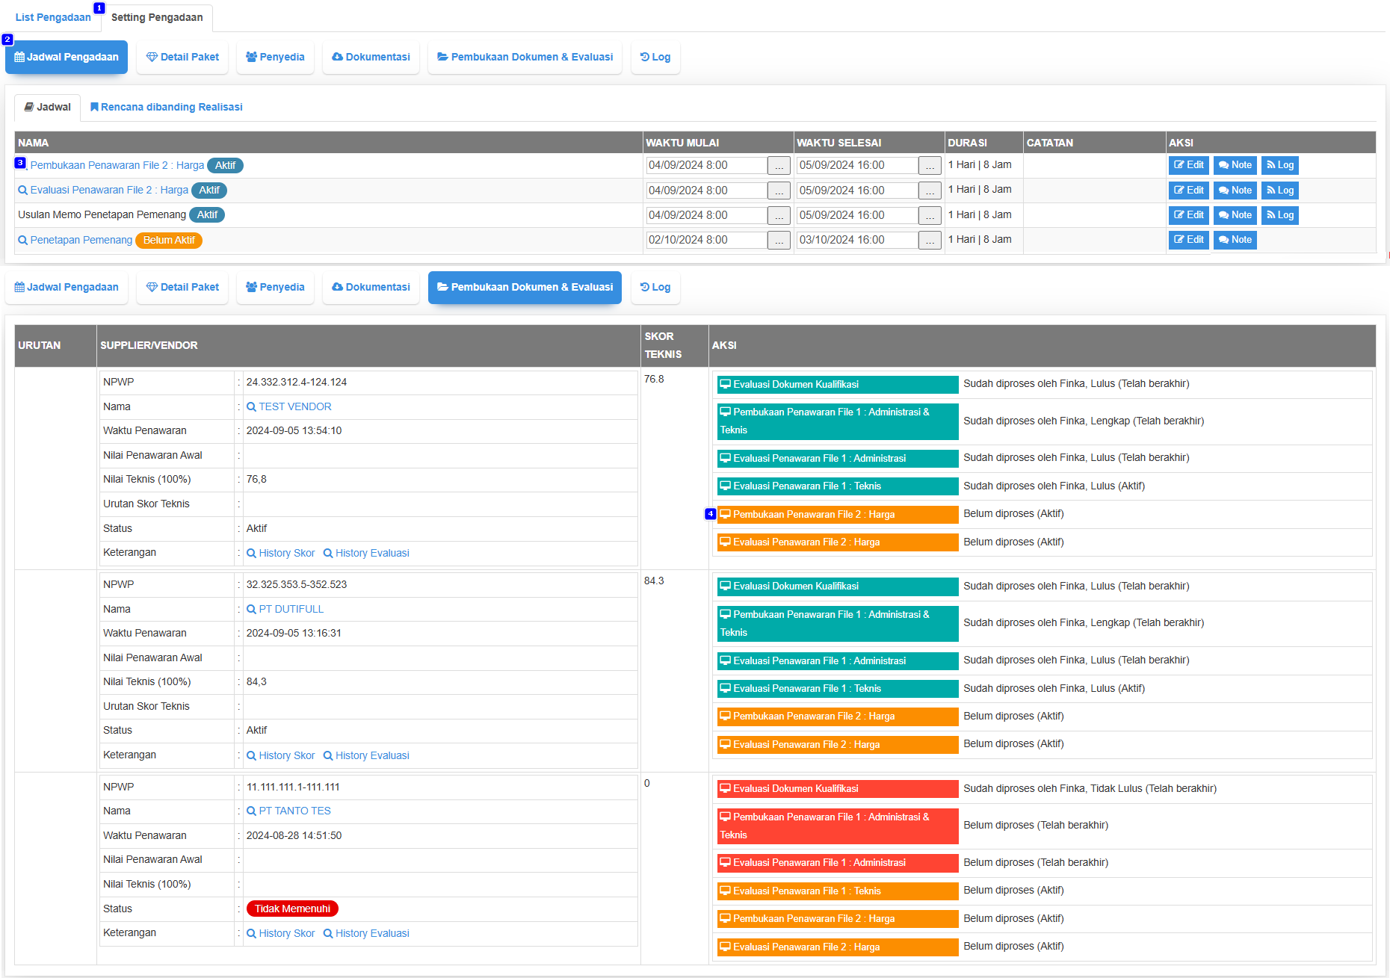Open date picker for Usulan Memo end time

pos(930,216)
